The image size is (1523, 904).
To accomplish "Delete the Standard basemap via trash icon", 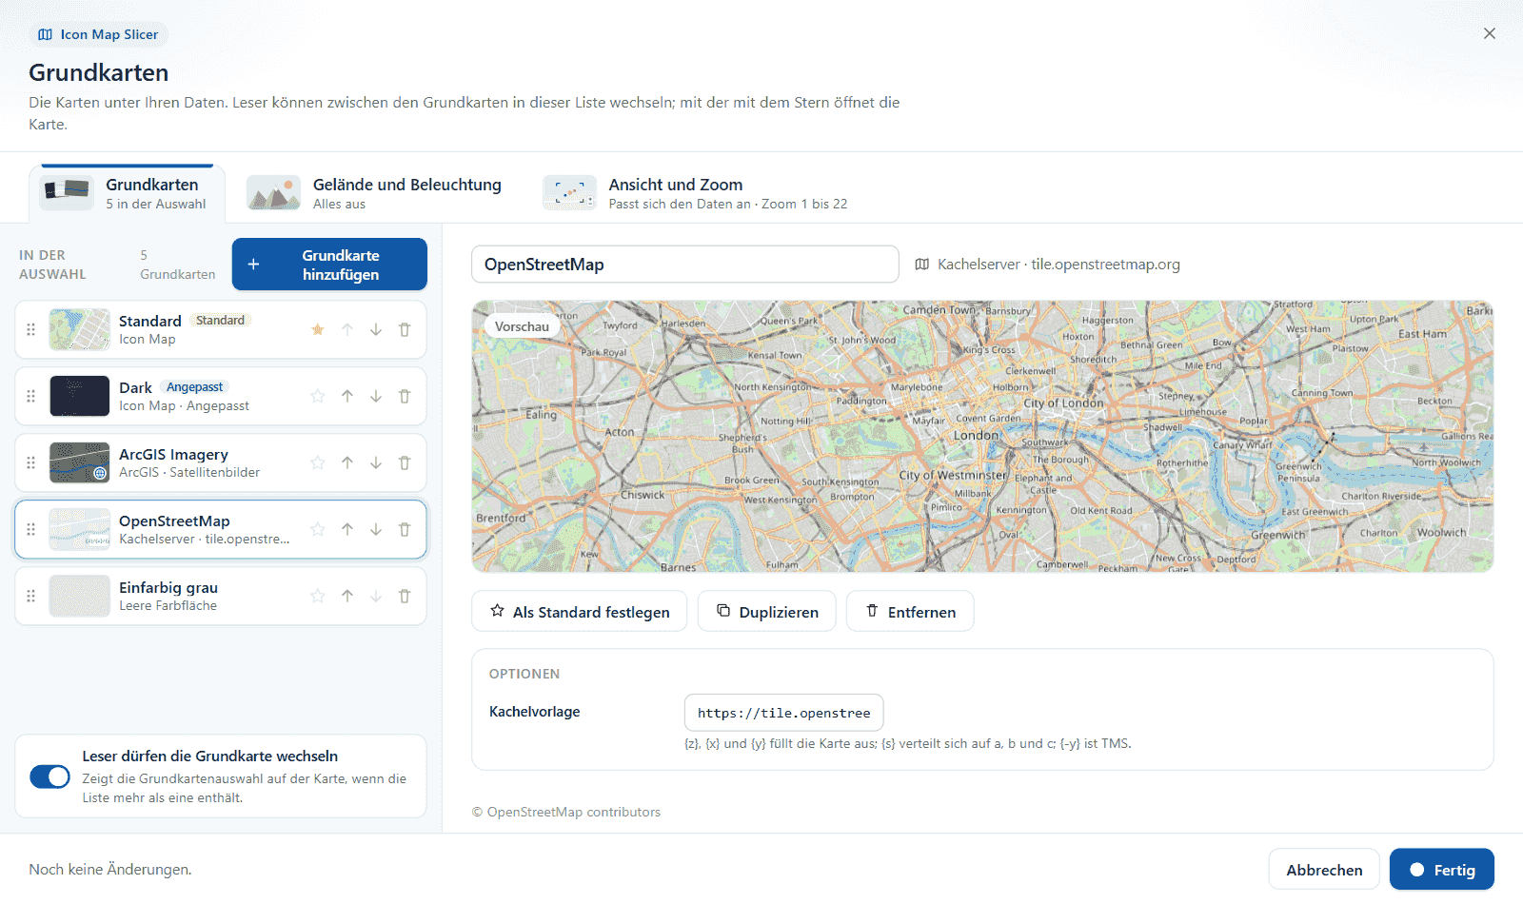I will click(x=405, y=329).
